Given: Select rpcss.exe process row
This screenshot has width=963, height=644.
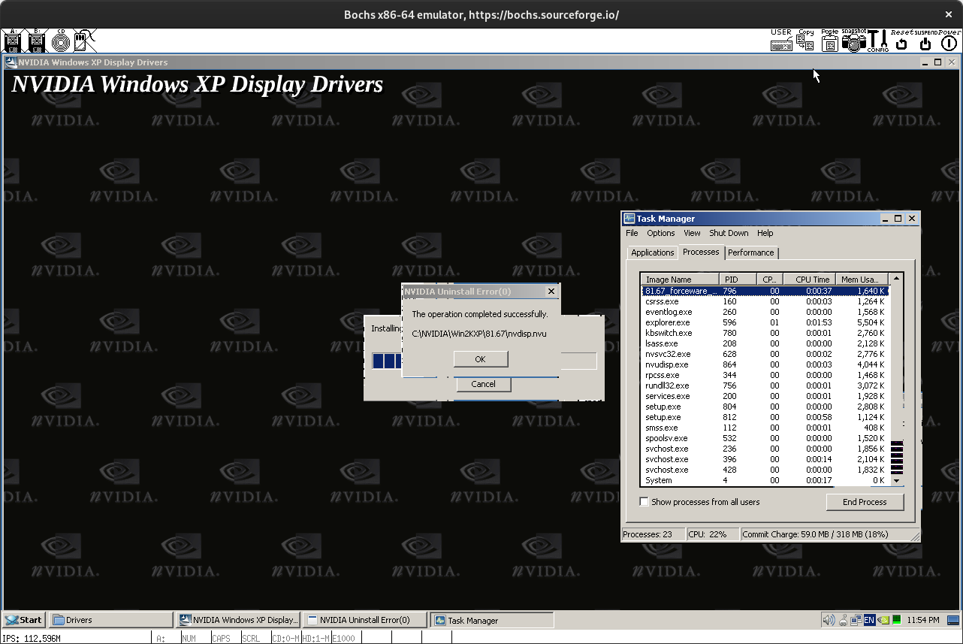Looking at the screenshot, I should pos(765,375).
